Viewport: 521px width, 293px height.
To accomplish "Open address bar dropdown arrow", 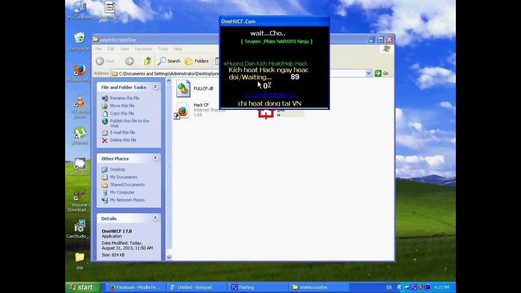I will [x=368, y=73].
